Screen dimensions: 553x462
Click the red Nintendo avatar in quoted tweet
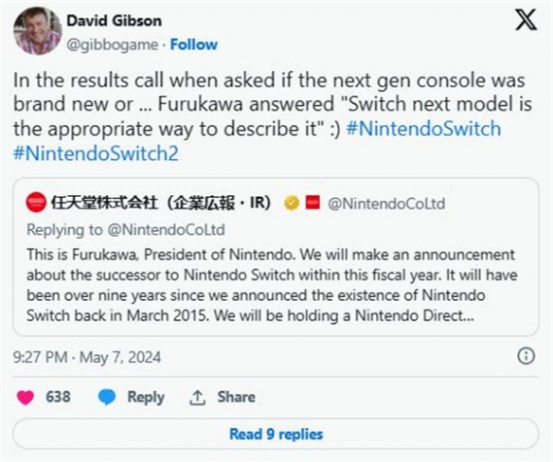click(36, 203)
